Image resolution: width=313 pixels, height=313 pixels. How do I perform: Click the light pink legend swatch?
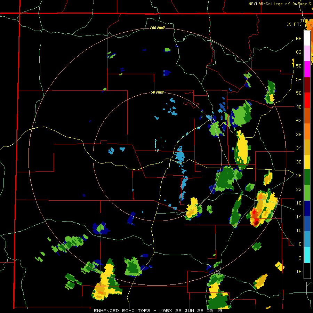(x=307, y=53)
